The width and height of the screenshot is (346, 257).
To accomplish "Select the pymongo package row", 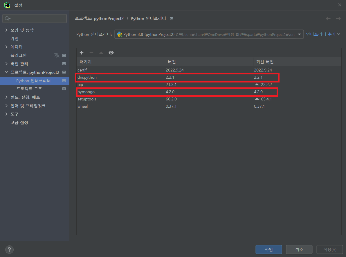I will 209,92.
